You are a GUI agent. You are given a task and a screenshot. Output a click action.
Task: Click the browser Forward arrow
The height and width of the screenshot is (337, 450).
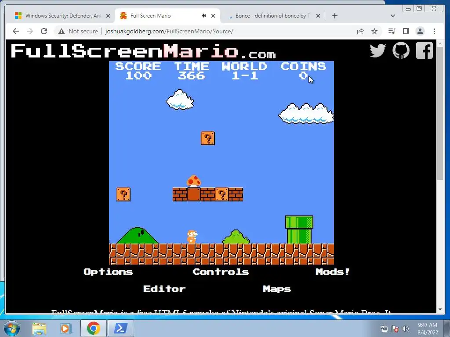(x=30, y=31)
